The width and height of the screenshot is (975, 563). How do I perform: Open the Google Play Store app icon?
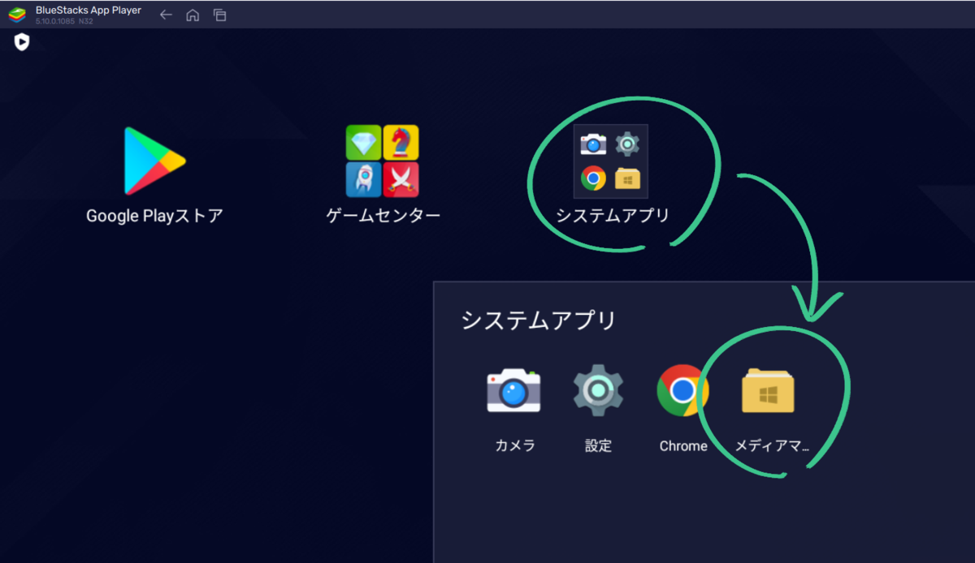154,161
